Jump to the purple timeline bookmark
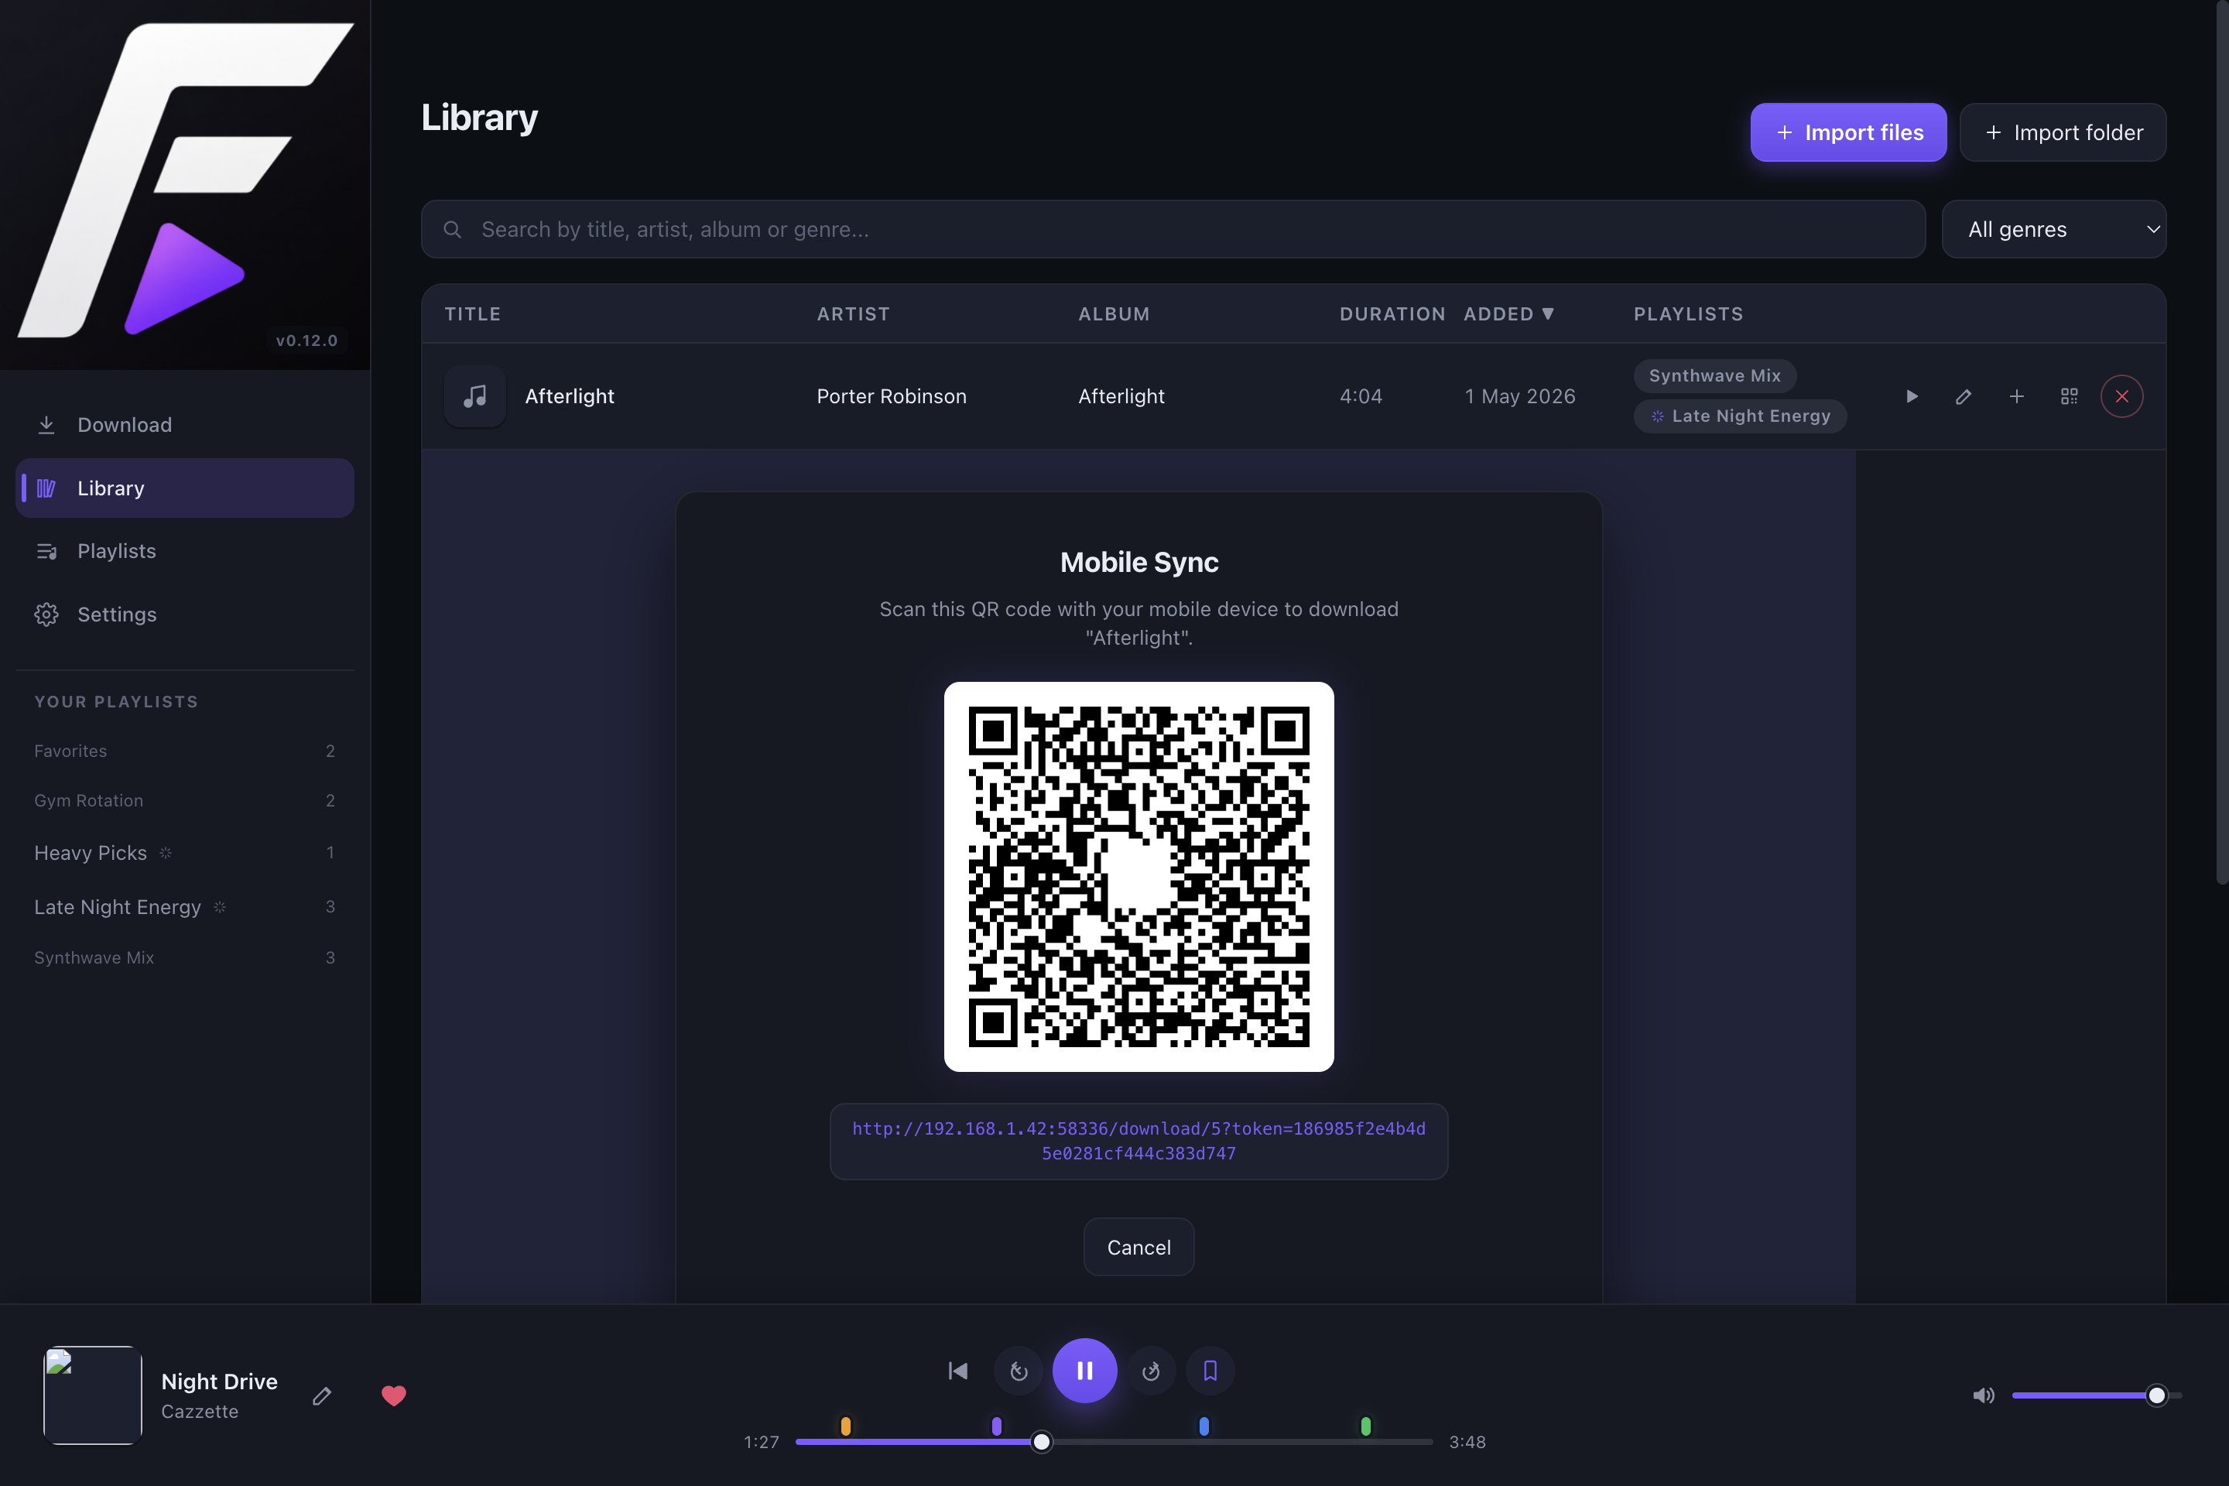Screen dimensions: 2229x1486 click(x=997, y=1426)
